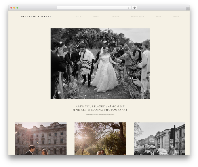
Task: Open the Stories menu item
Action: point(96,17)
